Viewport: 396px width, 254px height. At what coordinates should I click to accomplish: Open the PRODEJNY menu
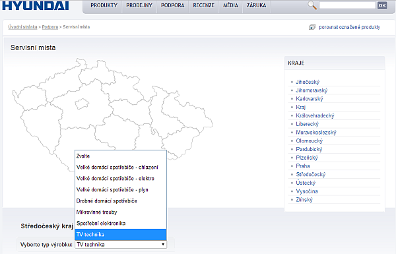(x=139, y=5)
